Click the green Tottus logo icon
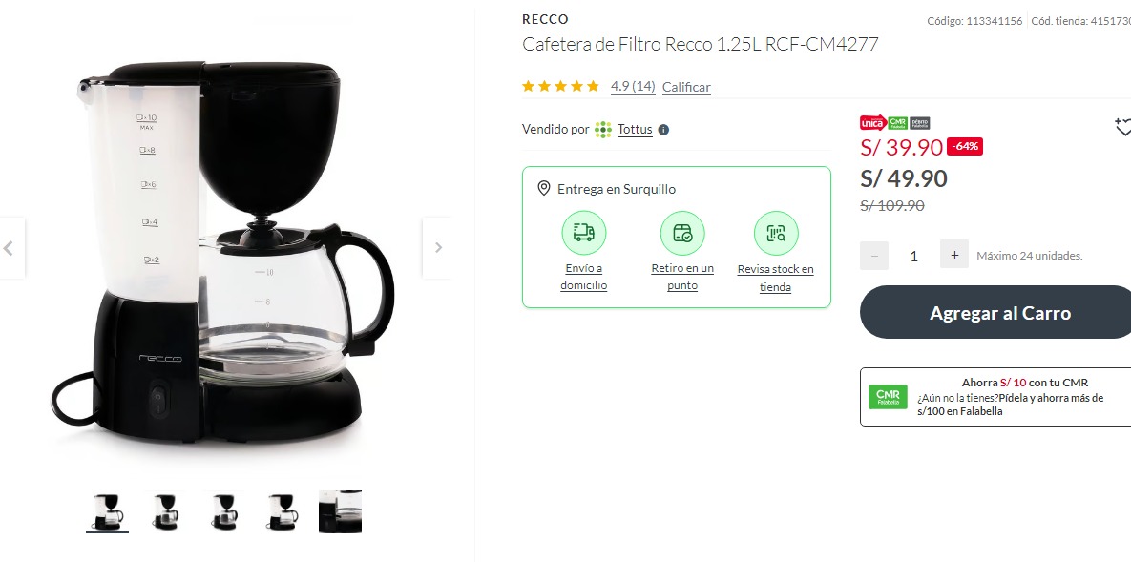This screenshot has height=562, width=1131. 603,130
